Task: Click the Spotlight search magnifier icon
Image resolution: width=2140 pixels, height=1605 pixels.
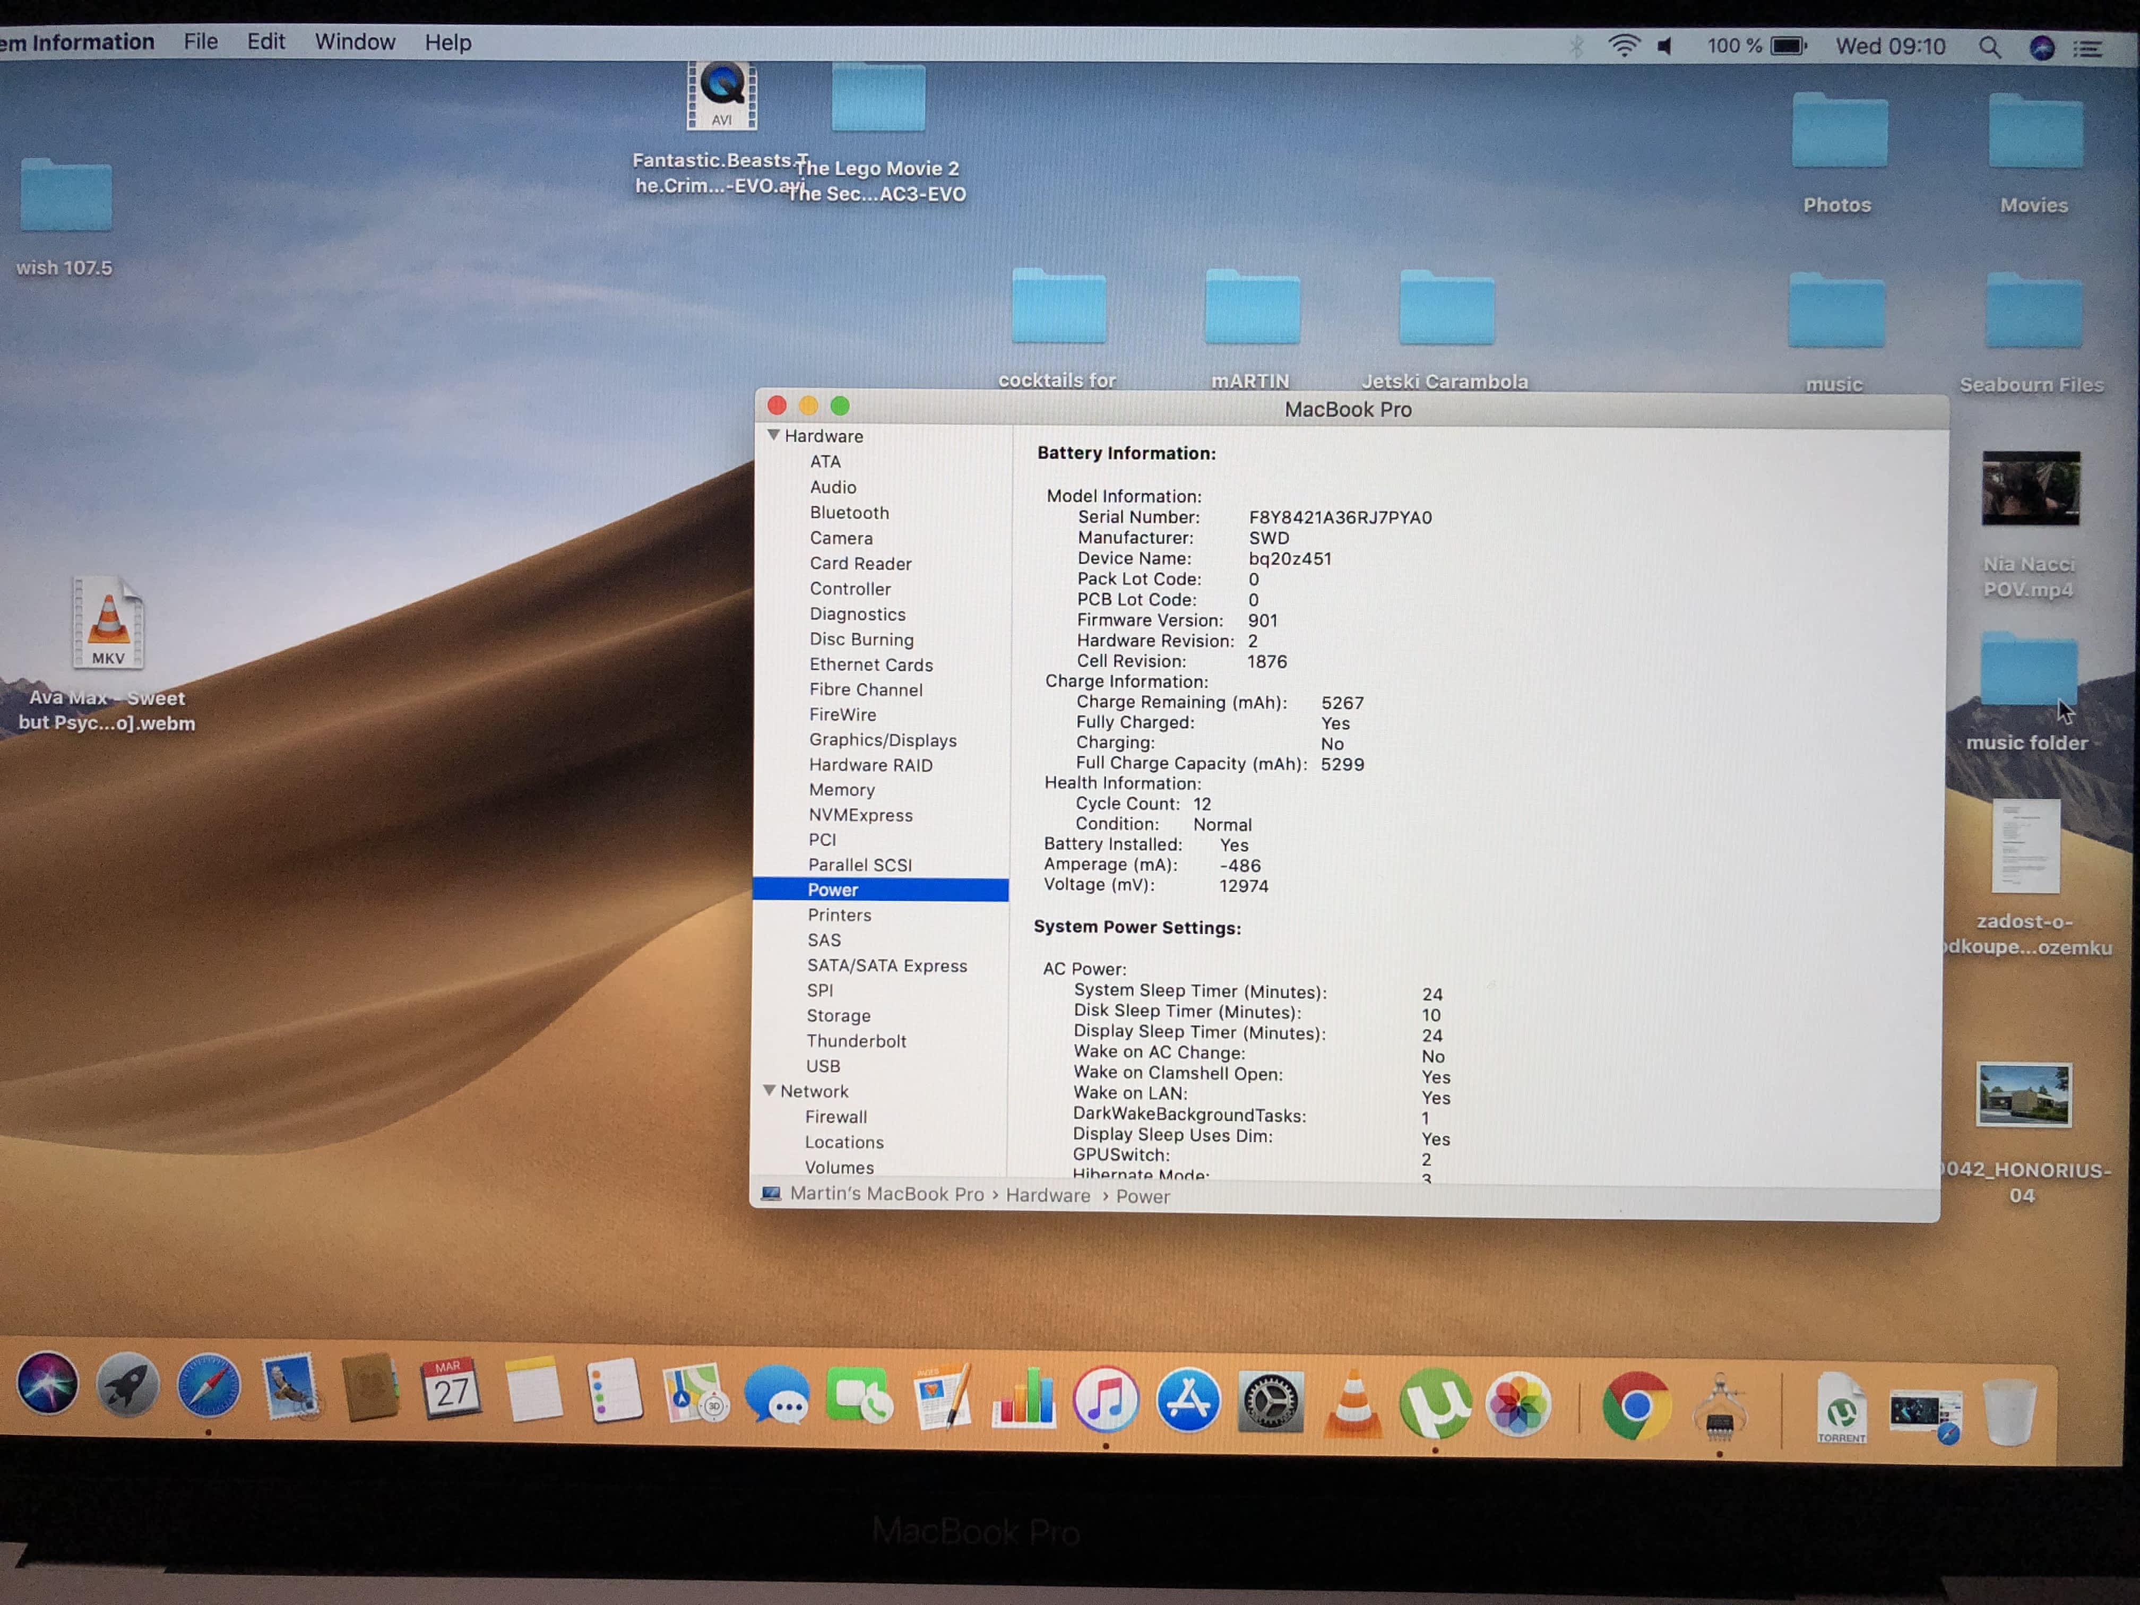Action: click(1989, 47)
